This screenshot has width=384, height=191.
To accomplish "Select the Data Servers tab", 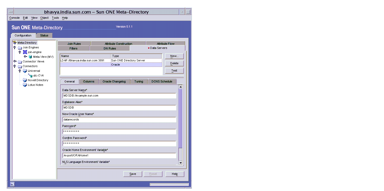I will pyautogui.click(x=158, y=48).
